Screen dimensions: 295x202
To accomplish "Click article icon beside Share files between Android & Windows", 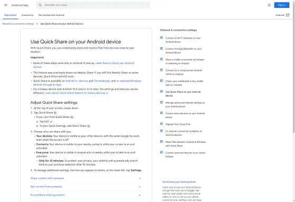I will (161, 142).
